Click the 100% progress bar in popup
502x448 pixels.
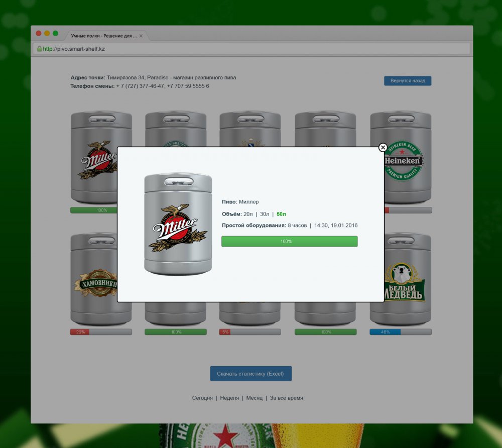(x=290, y=242)
